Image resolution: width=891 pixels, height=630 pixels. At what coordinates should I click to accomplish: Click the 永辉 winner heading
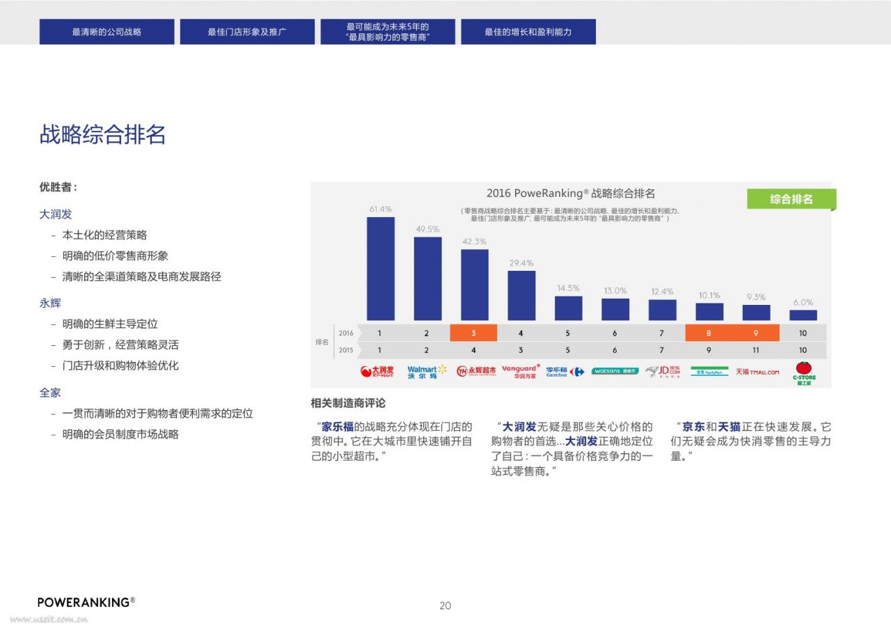(x=50, y=304)
